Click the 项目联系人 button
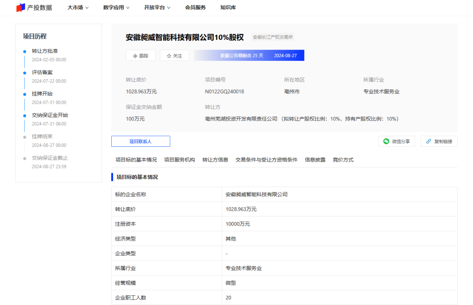This screenshot has height=305, width=473. pos(141,141)
